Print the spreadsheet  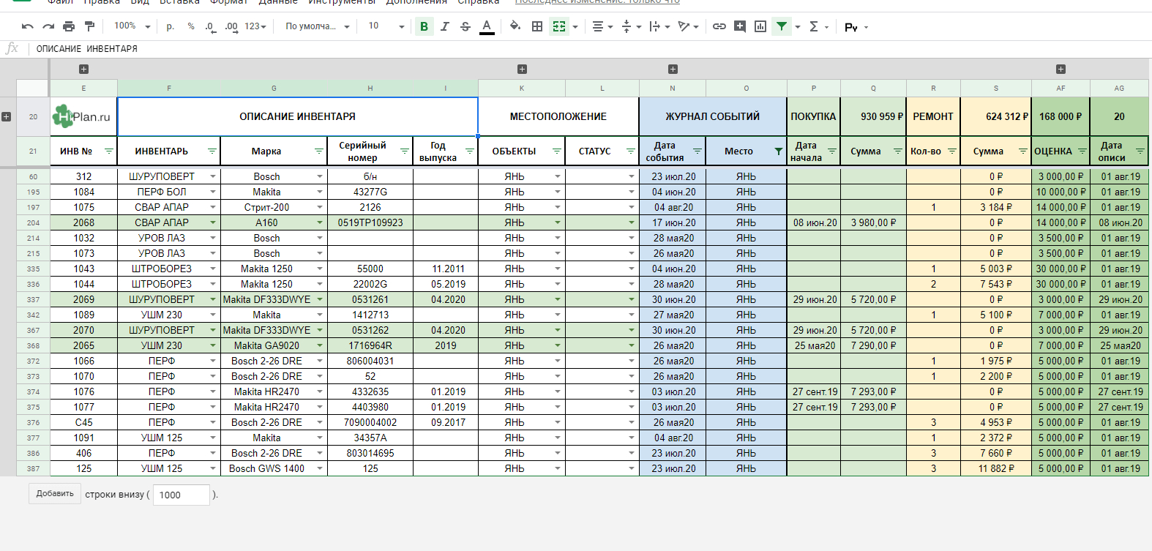coord(69,26)
